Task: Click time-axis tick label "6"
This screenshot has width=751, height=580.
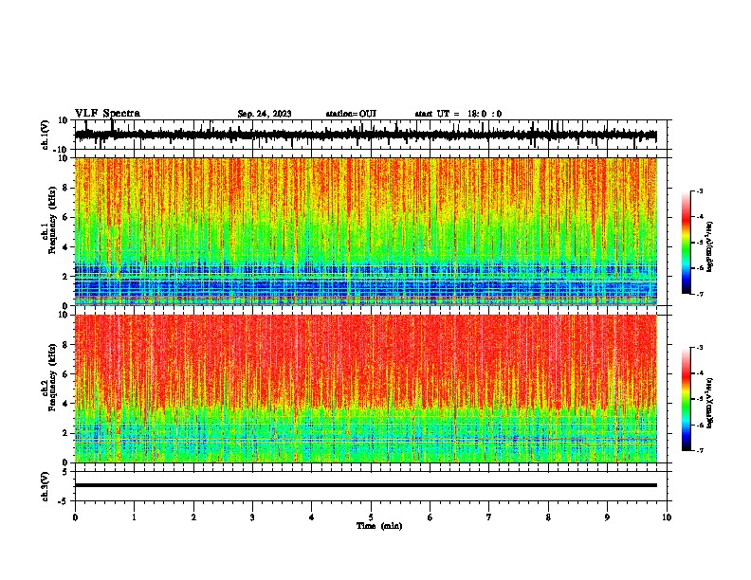Action: coord(430,517)
